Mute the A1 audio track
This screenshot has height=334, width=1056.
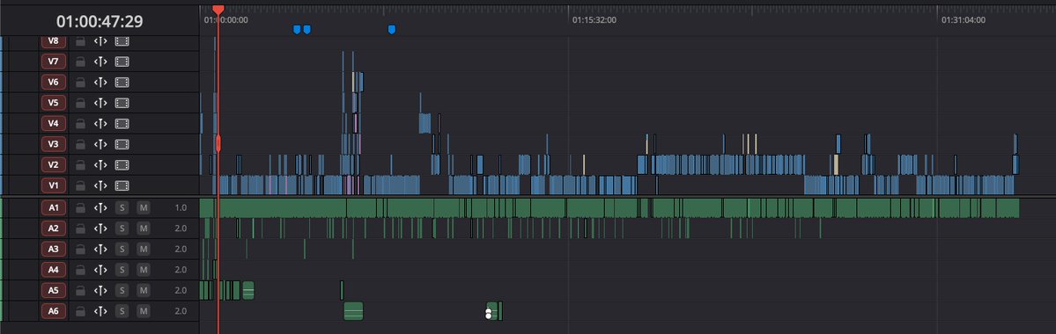click(144, 208)
